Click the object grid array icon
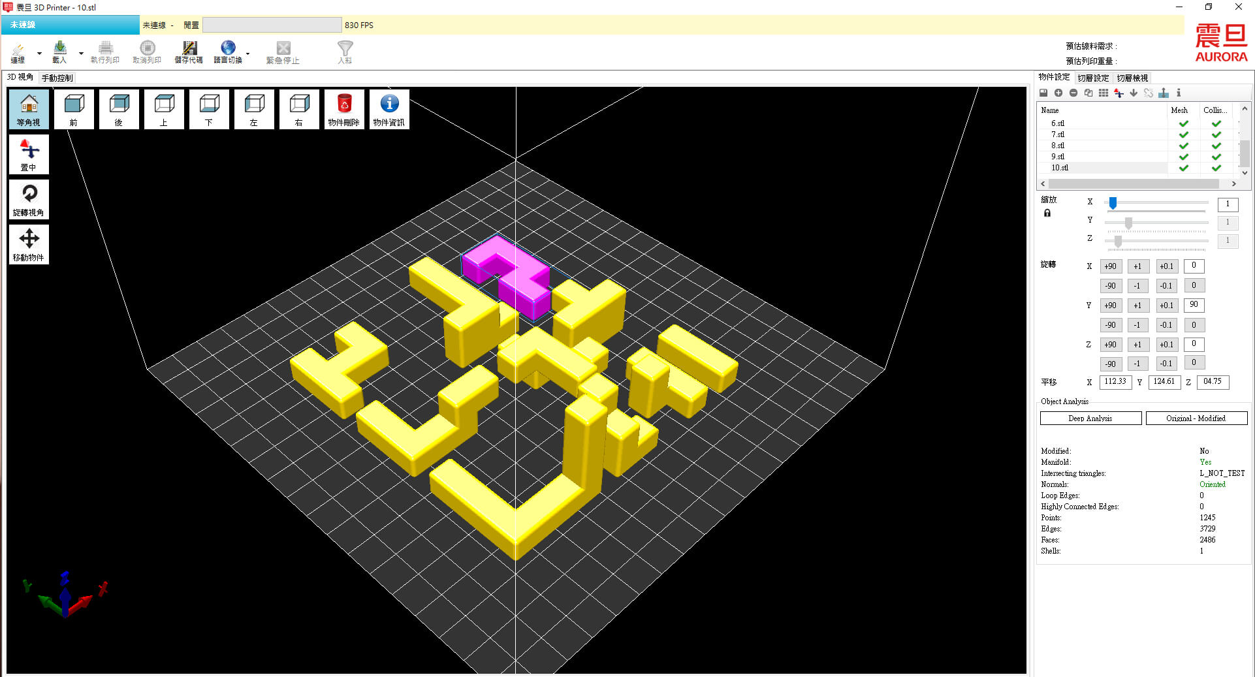This screenshot has width=1255, height=677. 1104,93
